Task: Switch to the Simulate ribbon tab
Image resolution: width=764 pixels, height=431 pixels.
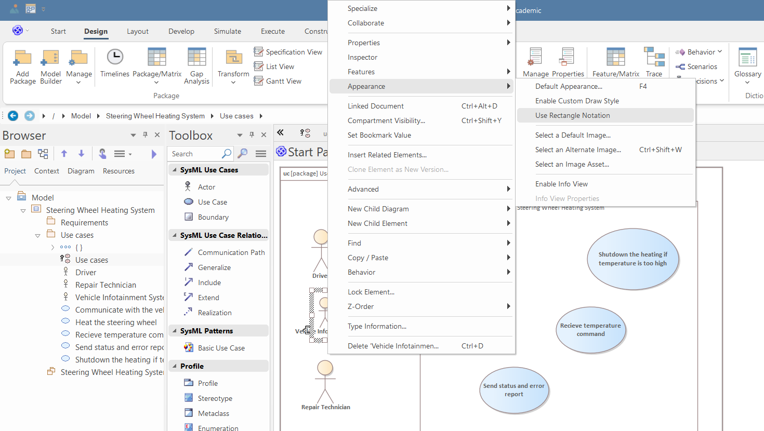Action: pyautogui.click(x=228, y=31)
